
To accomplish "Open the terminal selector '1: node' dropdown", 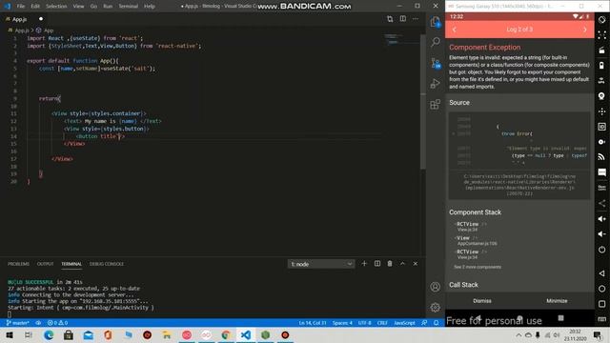I will (321, 264).
